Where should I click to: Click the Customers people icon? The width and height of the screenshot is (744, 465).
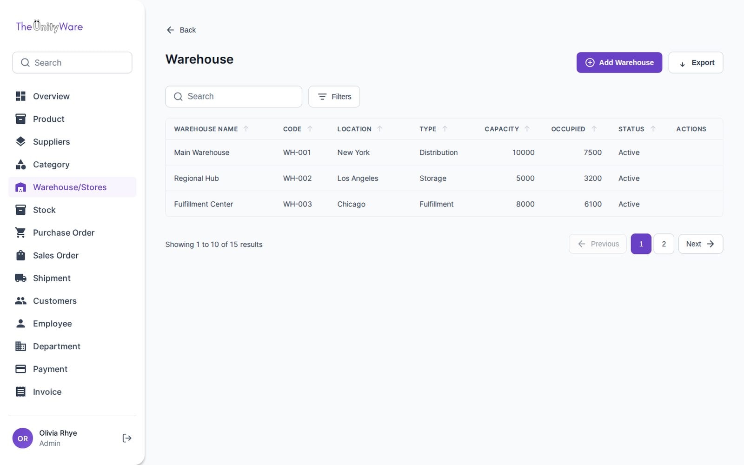[20, 301]
